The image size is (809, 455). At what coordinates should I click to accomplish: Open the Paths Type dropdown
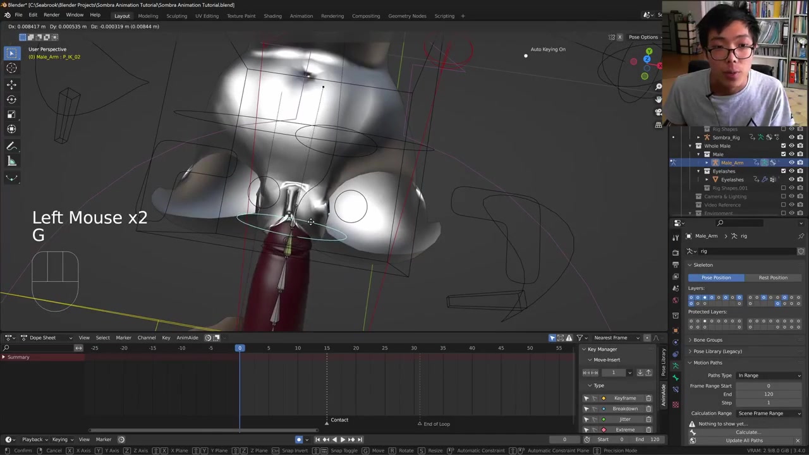769,375
